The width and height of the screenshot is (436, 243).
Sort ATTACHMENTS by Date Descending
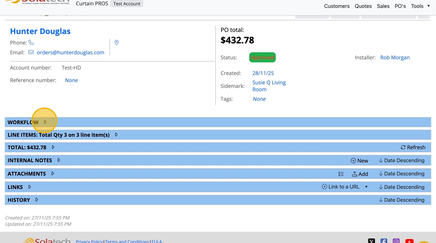click(x=401, y=174)
